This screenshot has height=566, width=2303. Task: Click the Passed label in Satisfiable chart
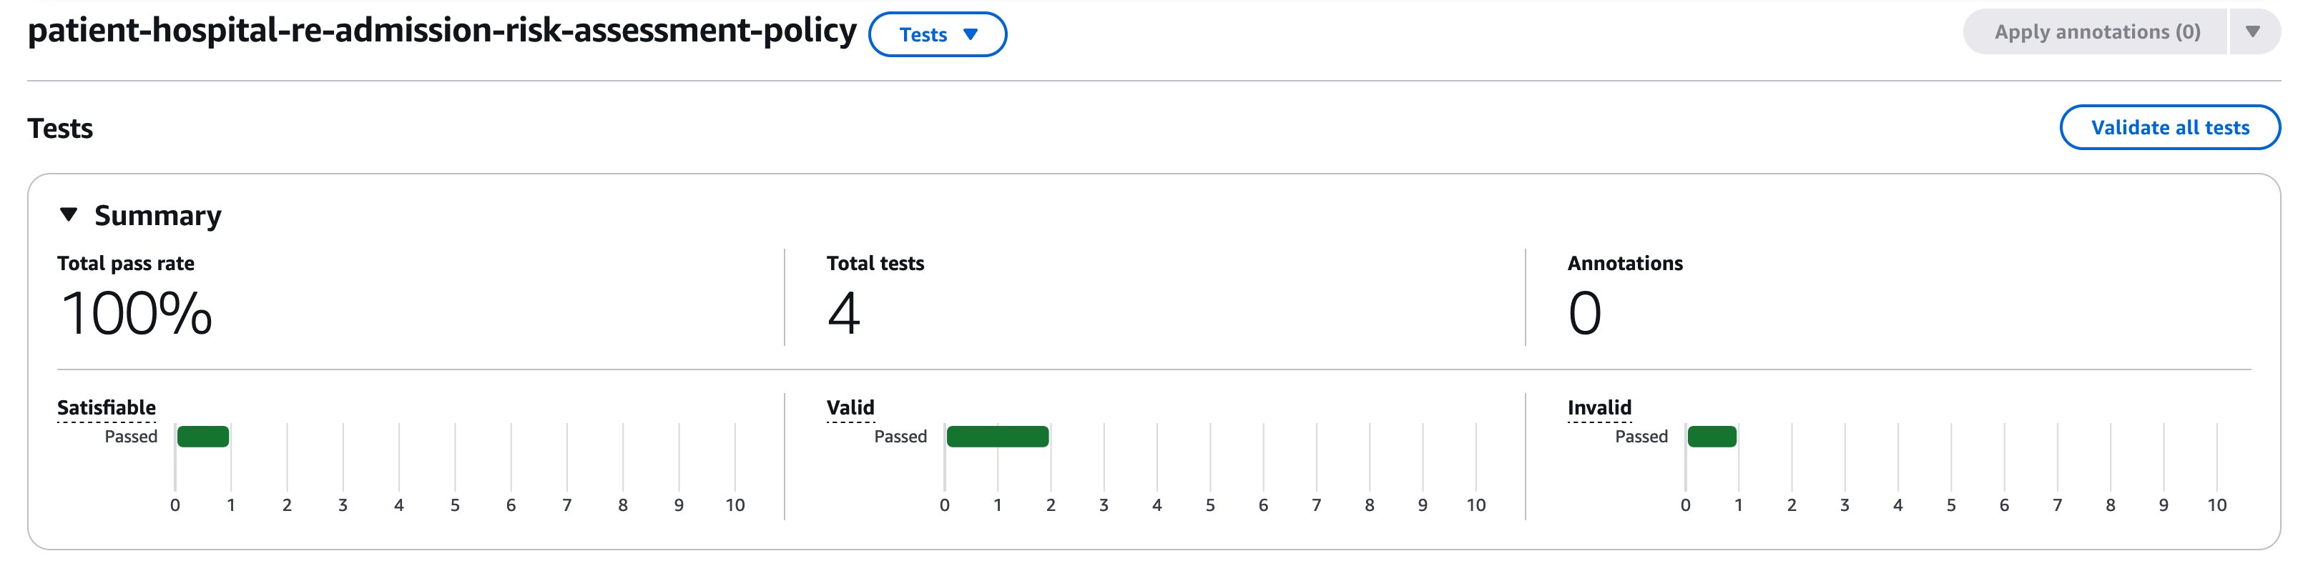click(x=130, y=437)
